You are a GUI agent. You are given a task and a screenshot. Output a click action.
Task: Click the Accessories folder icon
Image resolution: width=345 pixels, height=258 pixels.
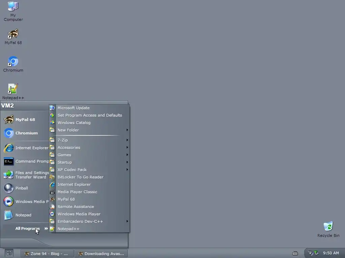point(52,147)
